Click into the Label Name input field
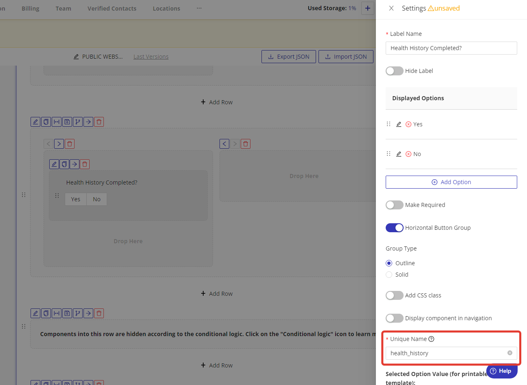Viewport: 527px width, 385px height. tap(451, 48)
